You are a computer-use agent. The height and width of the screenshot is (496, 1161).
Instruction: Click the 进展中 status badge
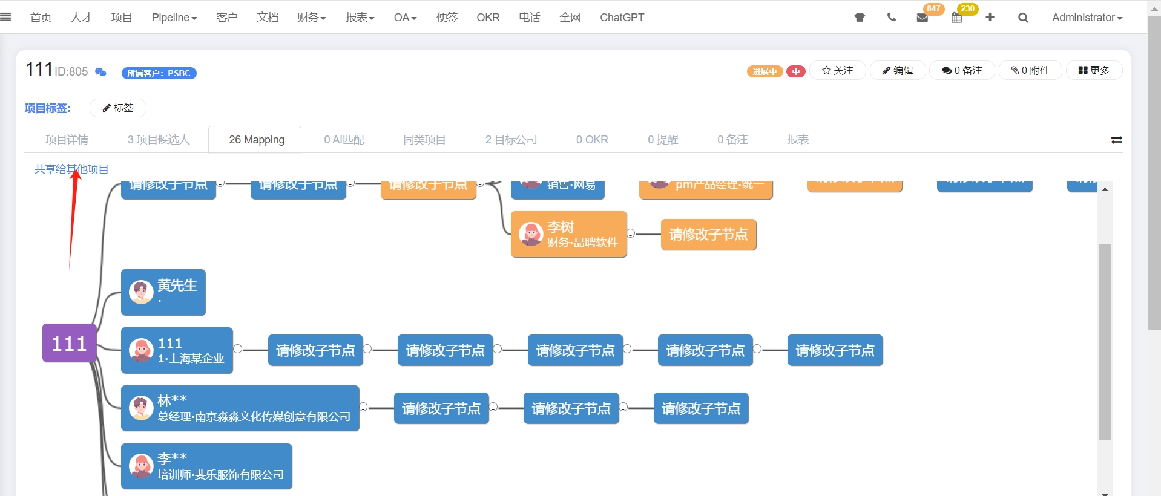pyautogui.click(x=765, y=71)
